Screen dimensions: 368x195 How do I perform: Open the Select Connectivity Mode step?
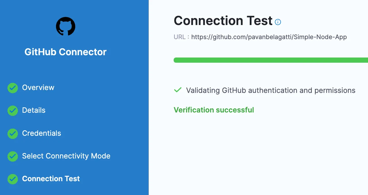click(x=66, y=156)
